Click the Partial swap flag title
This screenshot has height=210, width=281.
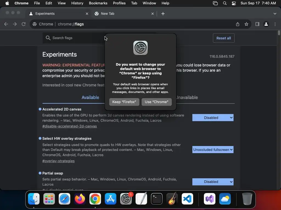pos(53,173)
